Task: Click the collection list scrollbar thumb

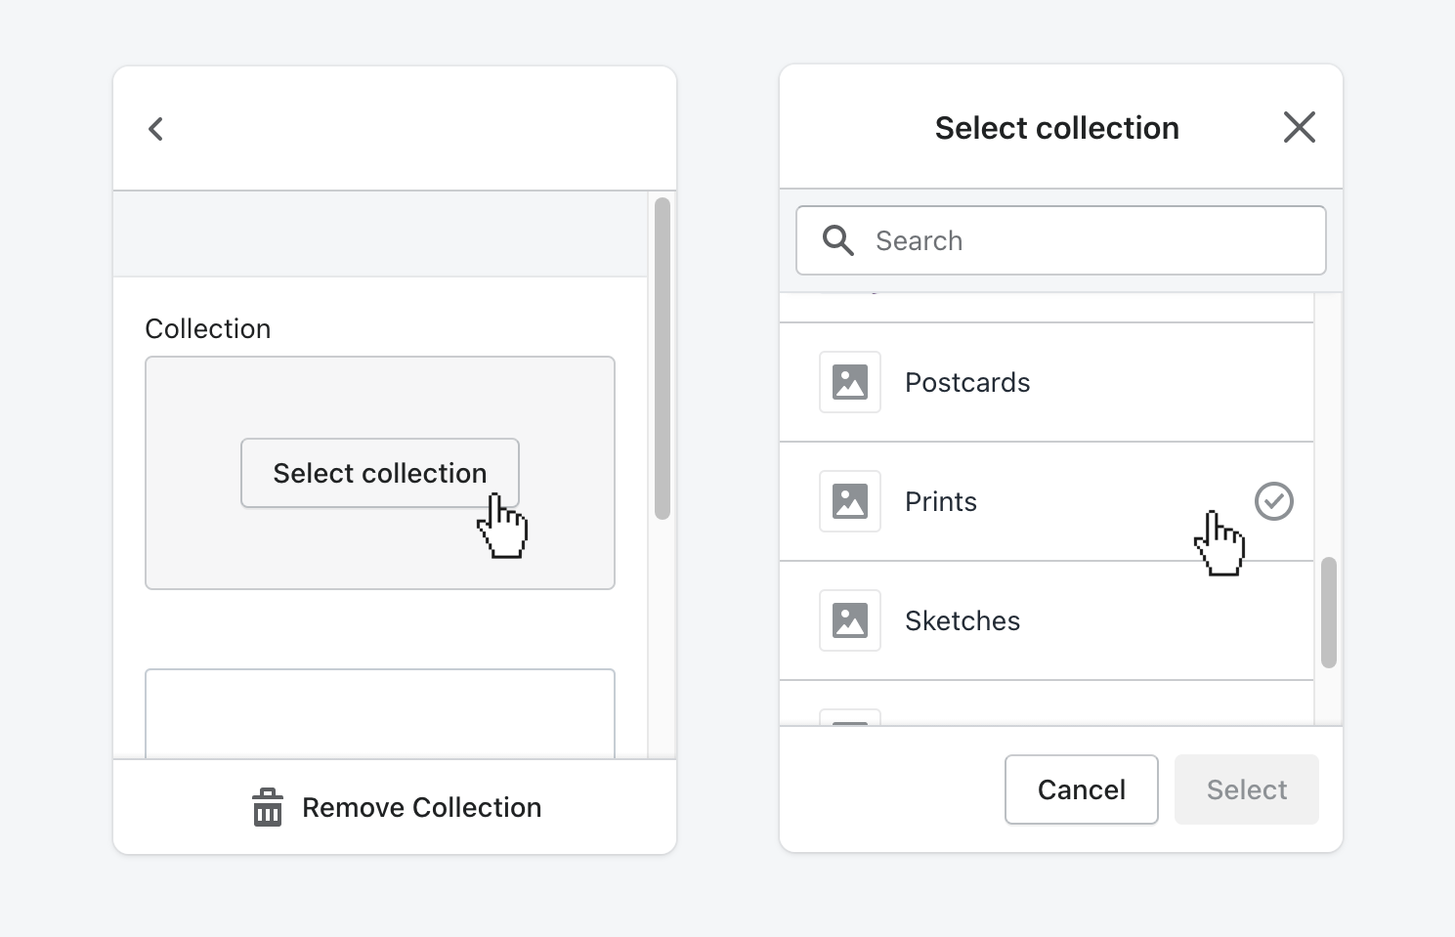Action: point(1328,613)
